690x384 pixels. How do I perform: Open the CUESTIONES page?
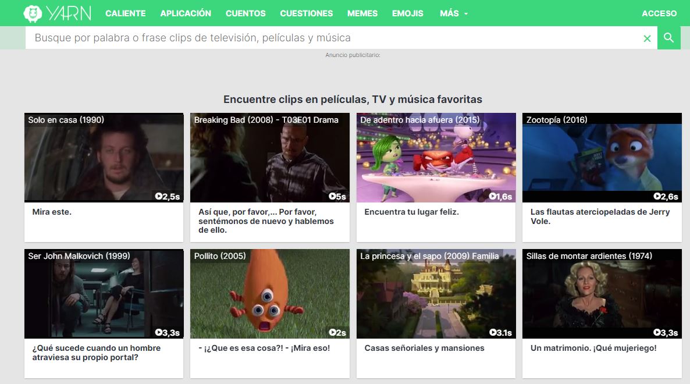(306, 13)
